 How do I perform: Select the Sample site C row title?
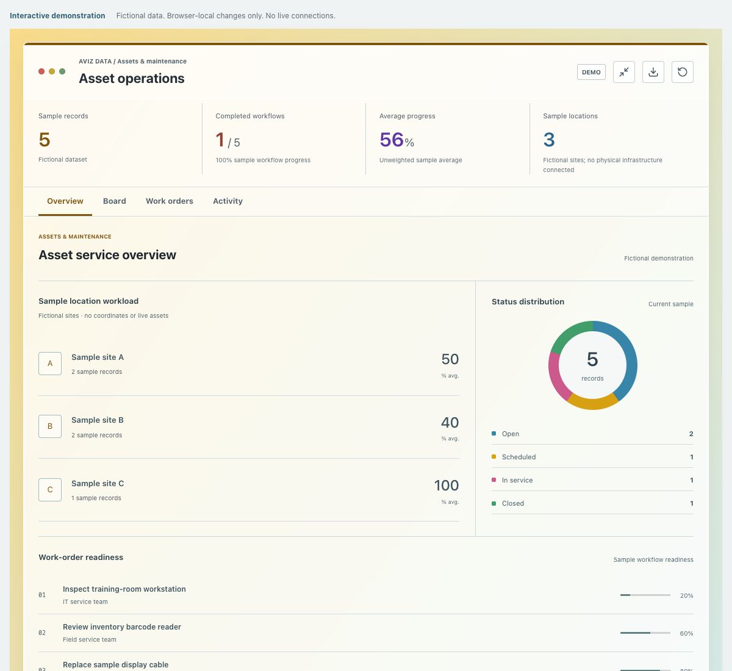pos(98,484)
